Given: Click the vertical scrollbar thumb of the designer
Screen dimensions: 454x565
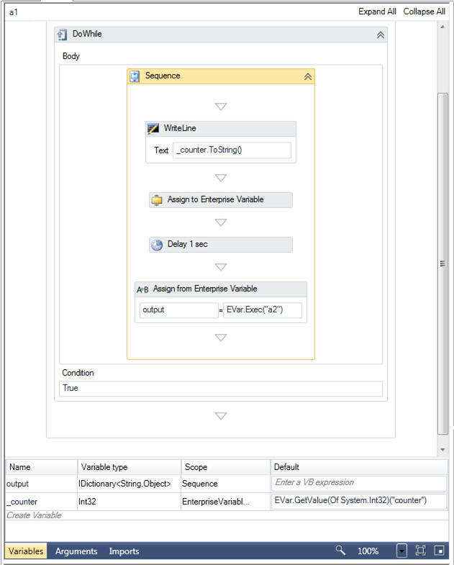Looking at the screenshot, I should 442,263.
